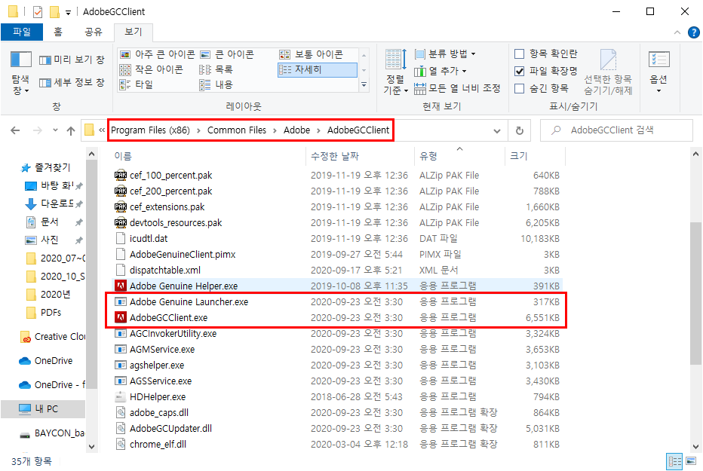Select the cef_100_percent.pak file icon
The image size is (703, 471).
point(120,175)
